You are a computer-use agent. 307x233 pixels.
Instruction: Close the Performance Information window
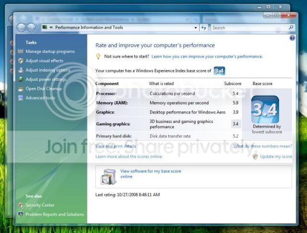coord(288,15)
